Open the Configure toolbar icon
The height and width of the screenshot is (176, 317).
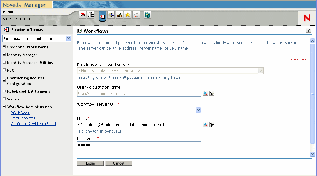[119, 15]
